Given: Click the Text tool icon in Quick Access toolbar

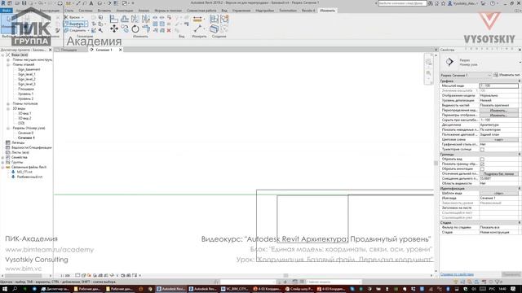Looking at the screenshot, I should [91, 3].
